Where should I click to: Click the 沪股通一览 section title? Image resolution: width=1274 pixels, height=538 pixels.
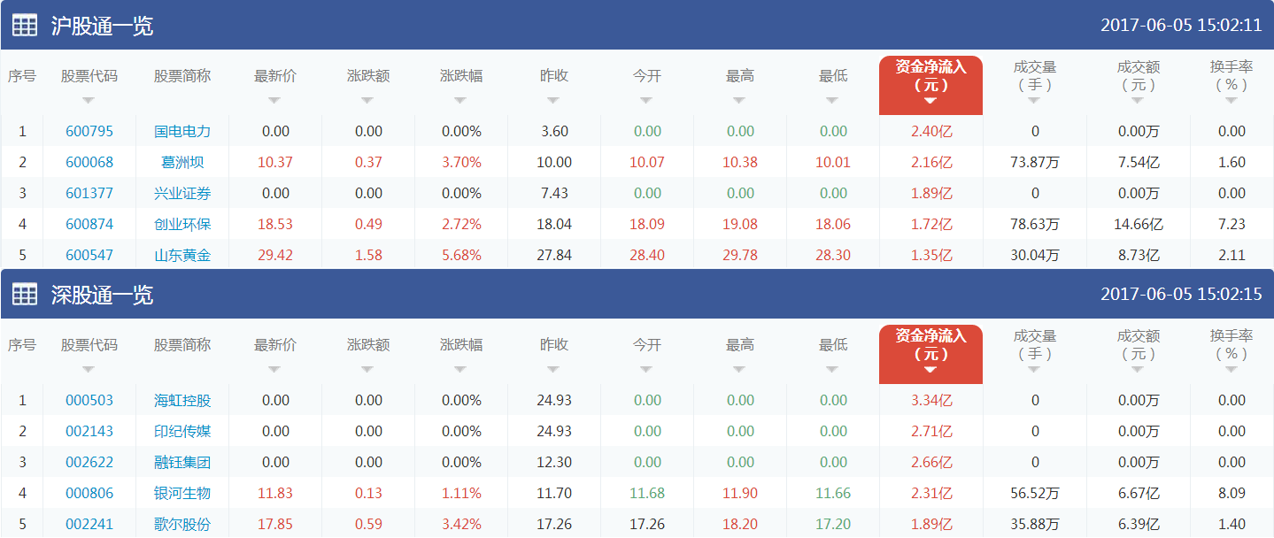tap(102, 26)
